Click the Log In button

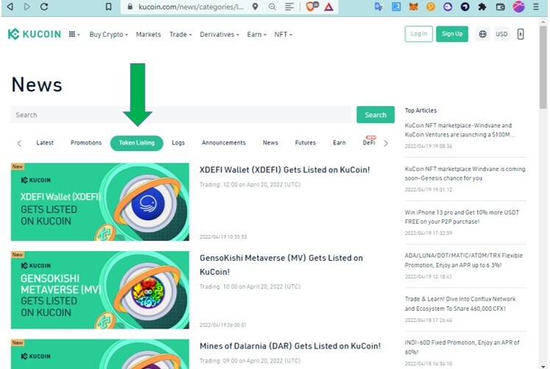pyautogui.click(x=418, y=34)
